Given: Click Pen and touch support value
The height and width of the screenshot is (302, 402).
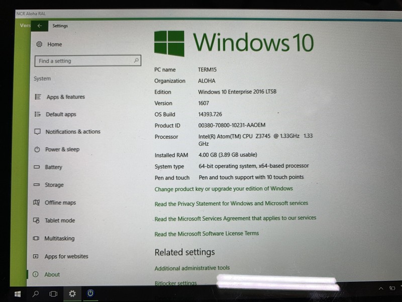Looking at the screenshot, I should (251, 177).
